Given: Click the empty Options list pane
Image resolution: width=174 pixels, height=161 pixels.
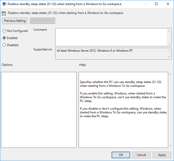Looking at the screenshot, I should (39, 110).
